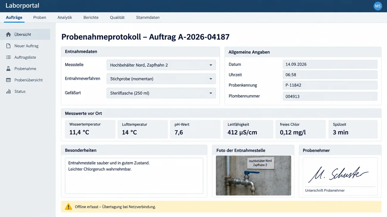
Task: Click the document icon beside Neuer Auftrag
Action: click(x=8, y=46)
